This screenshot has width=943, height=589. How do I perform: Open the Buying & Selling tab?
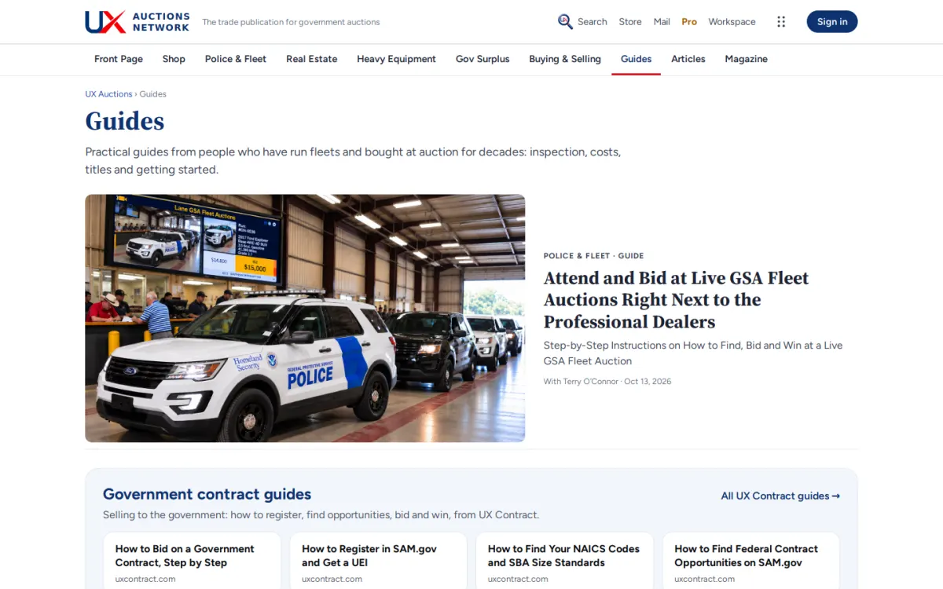coord(565,59)
